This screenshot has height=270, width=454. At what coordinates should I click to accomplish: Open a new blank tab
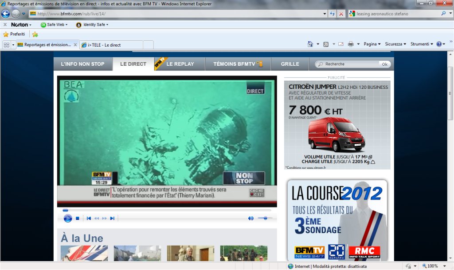point(148,45)
